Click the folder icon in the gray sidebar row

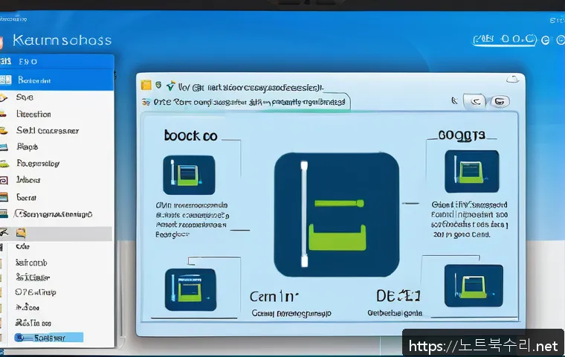point(21,234)
